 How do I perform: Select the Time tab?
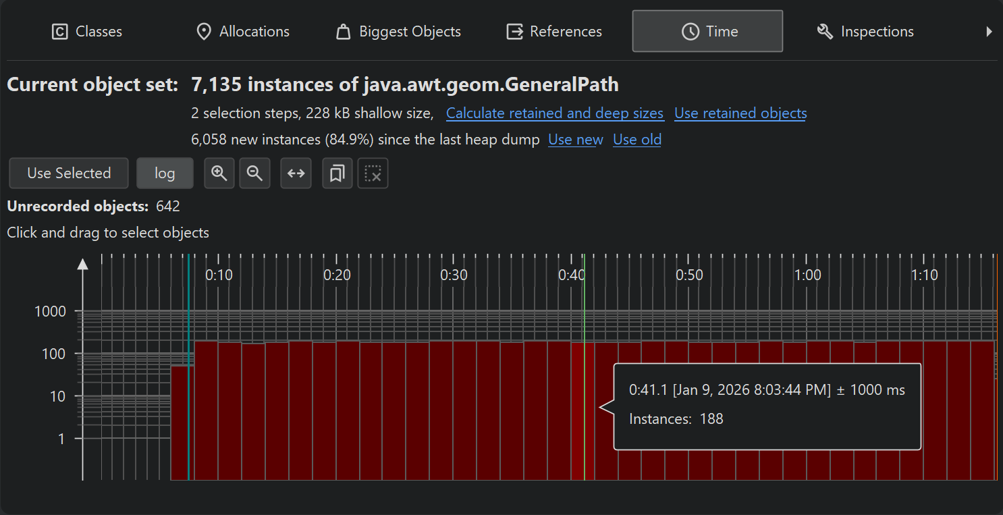click(707, 32)
